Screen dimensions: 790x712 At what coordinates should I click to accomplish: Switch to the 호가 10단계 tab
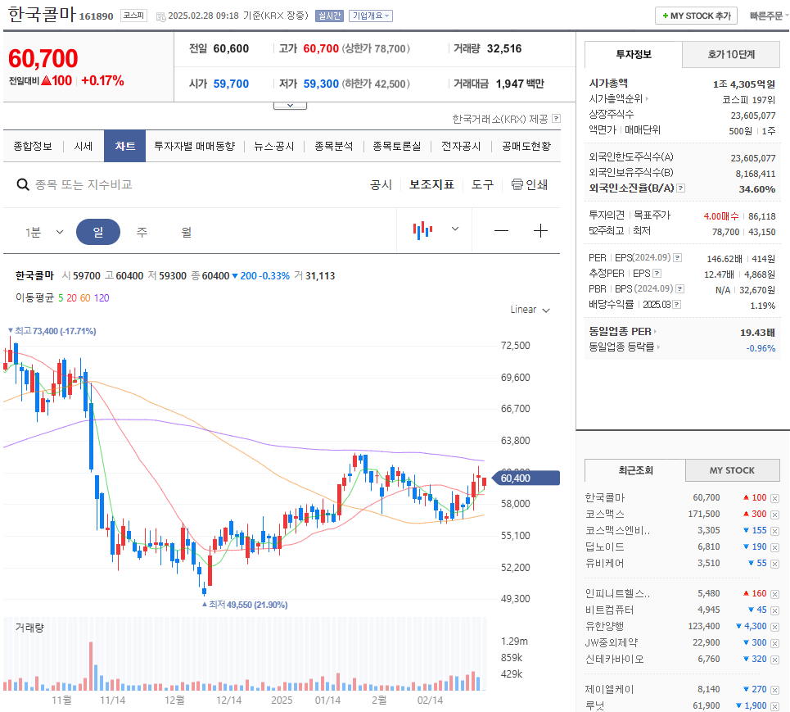point(729,54)
